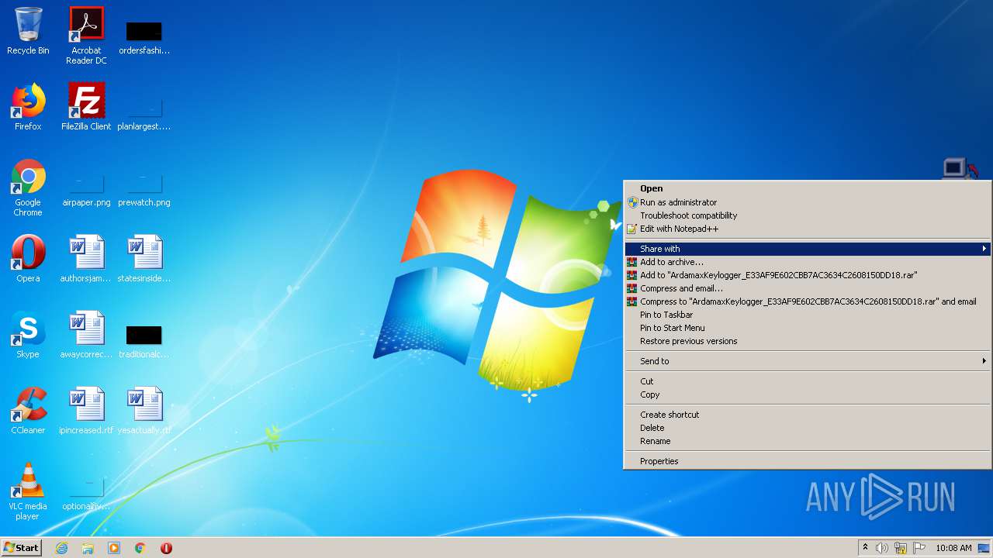Open Chrome from the taskbar
This screenshot has width=993, height=558.
point(140,548)
